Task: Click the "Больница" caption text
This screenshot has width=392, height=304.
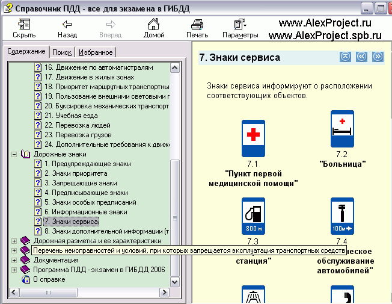Action: pyautogui.click(x=343, y=164)
